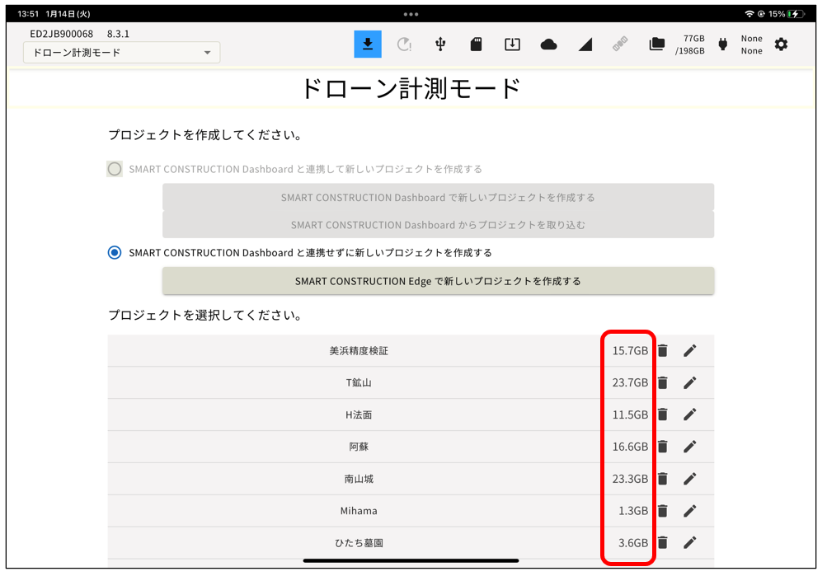Edit the T鉱山 project name with pencil
This screenshot has width=827, height=576.
(690, 383)
